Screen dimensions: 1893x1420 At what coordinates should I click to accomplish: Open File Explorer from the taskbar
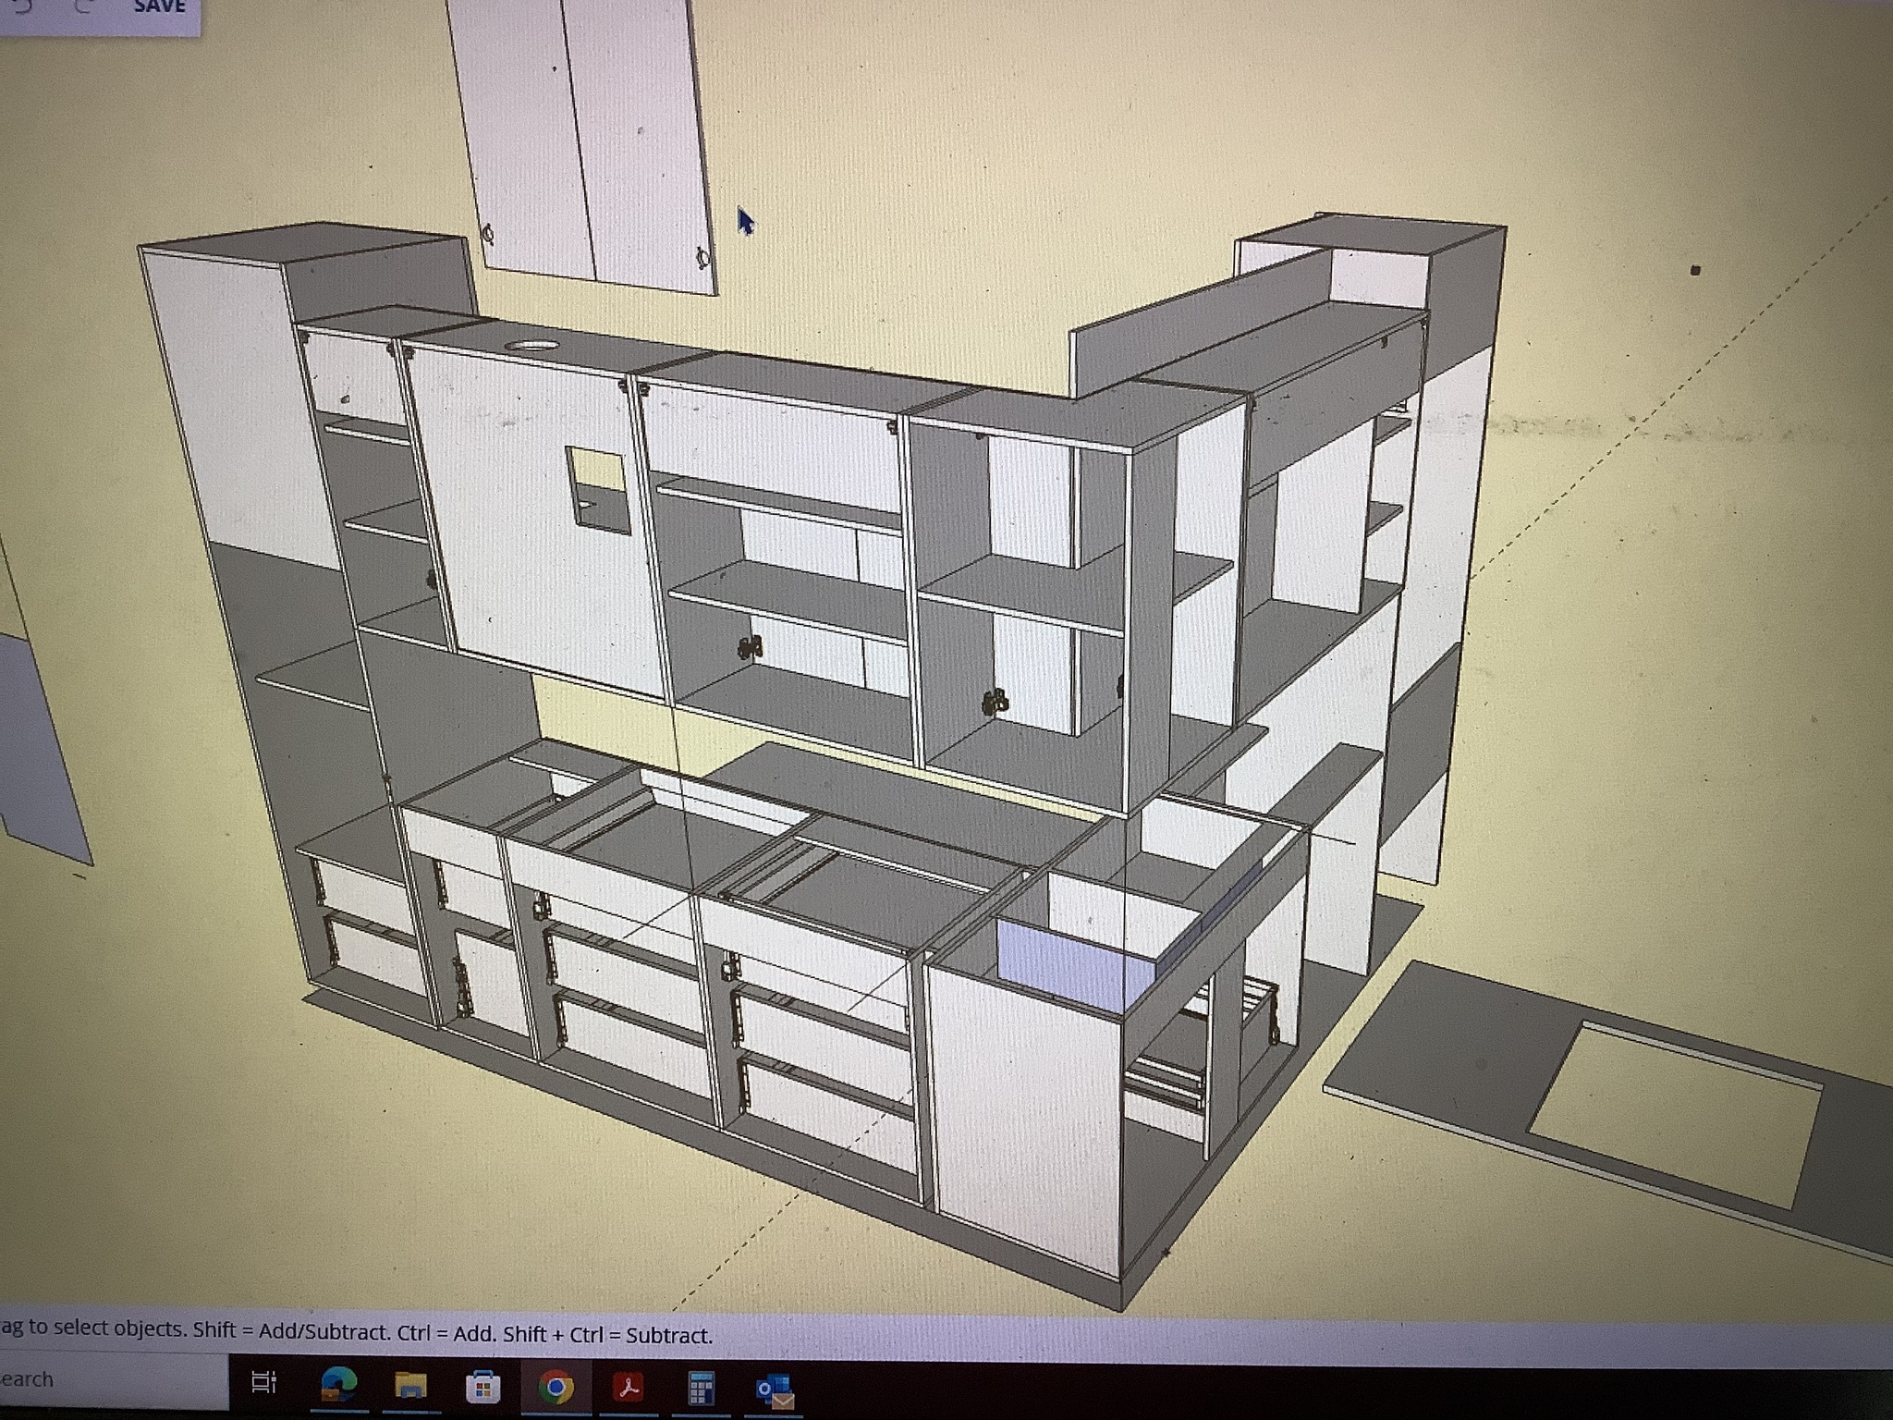410,1386
